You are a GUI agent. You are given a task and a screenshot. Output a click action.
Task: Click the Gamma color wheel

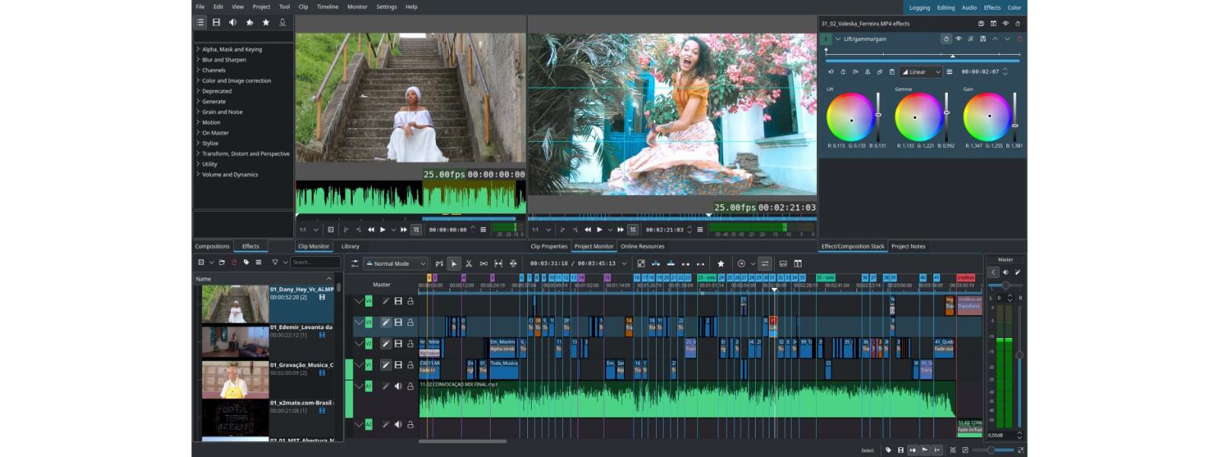click(x=918, y=117)
